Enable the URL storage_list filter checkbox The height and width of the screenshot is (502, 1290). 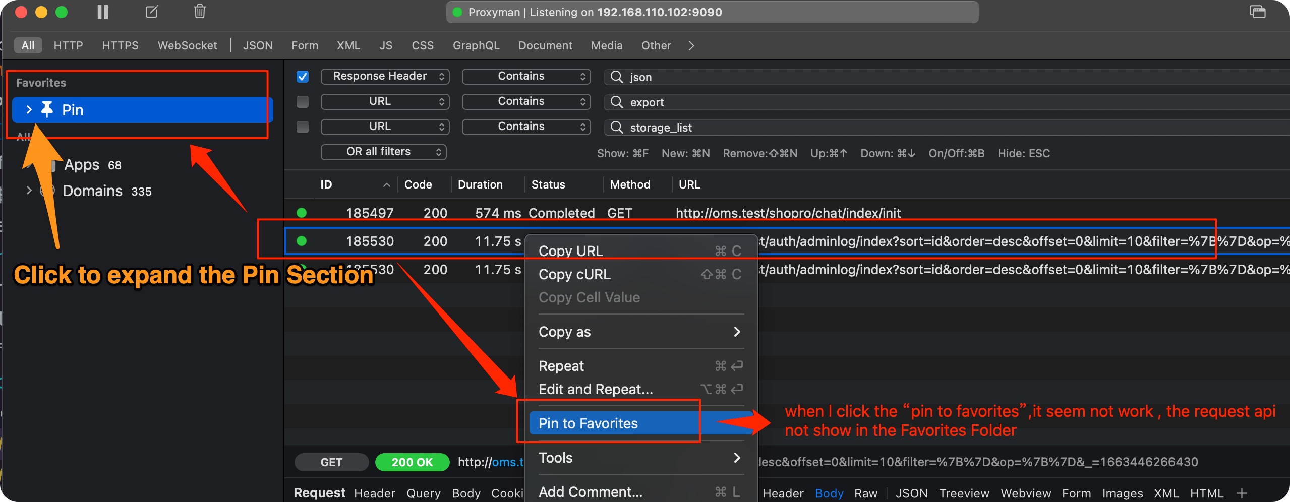[x=303, y=127]
